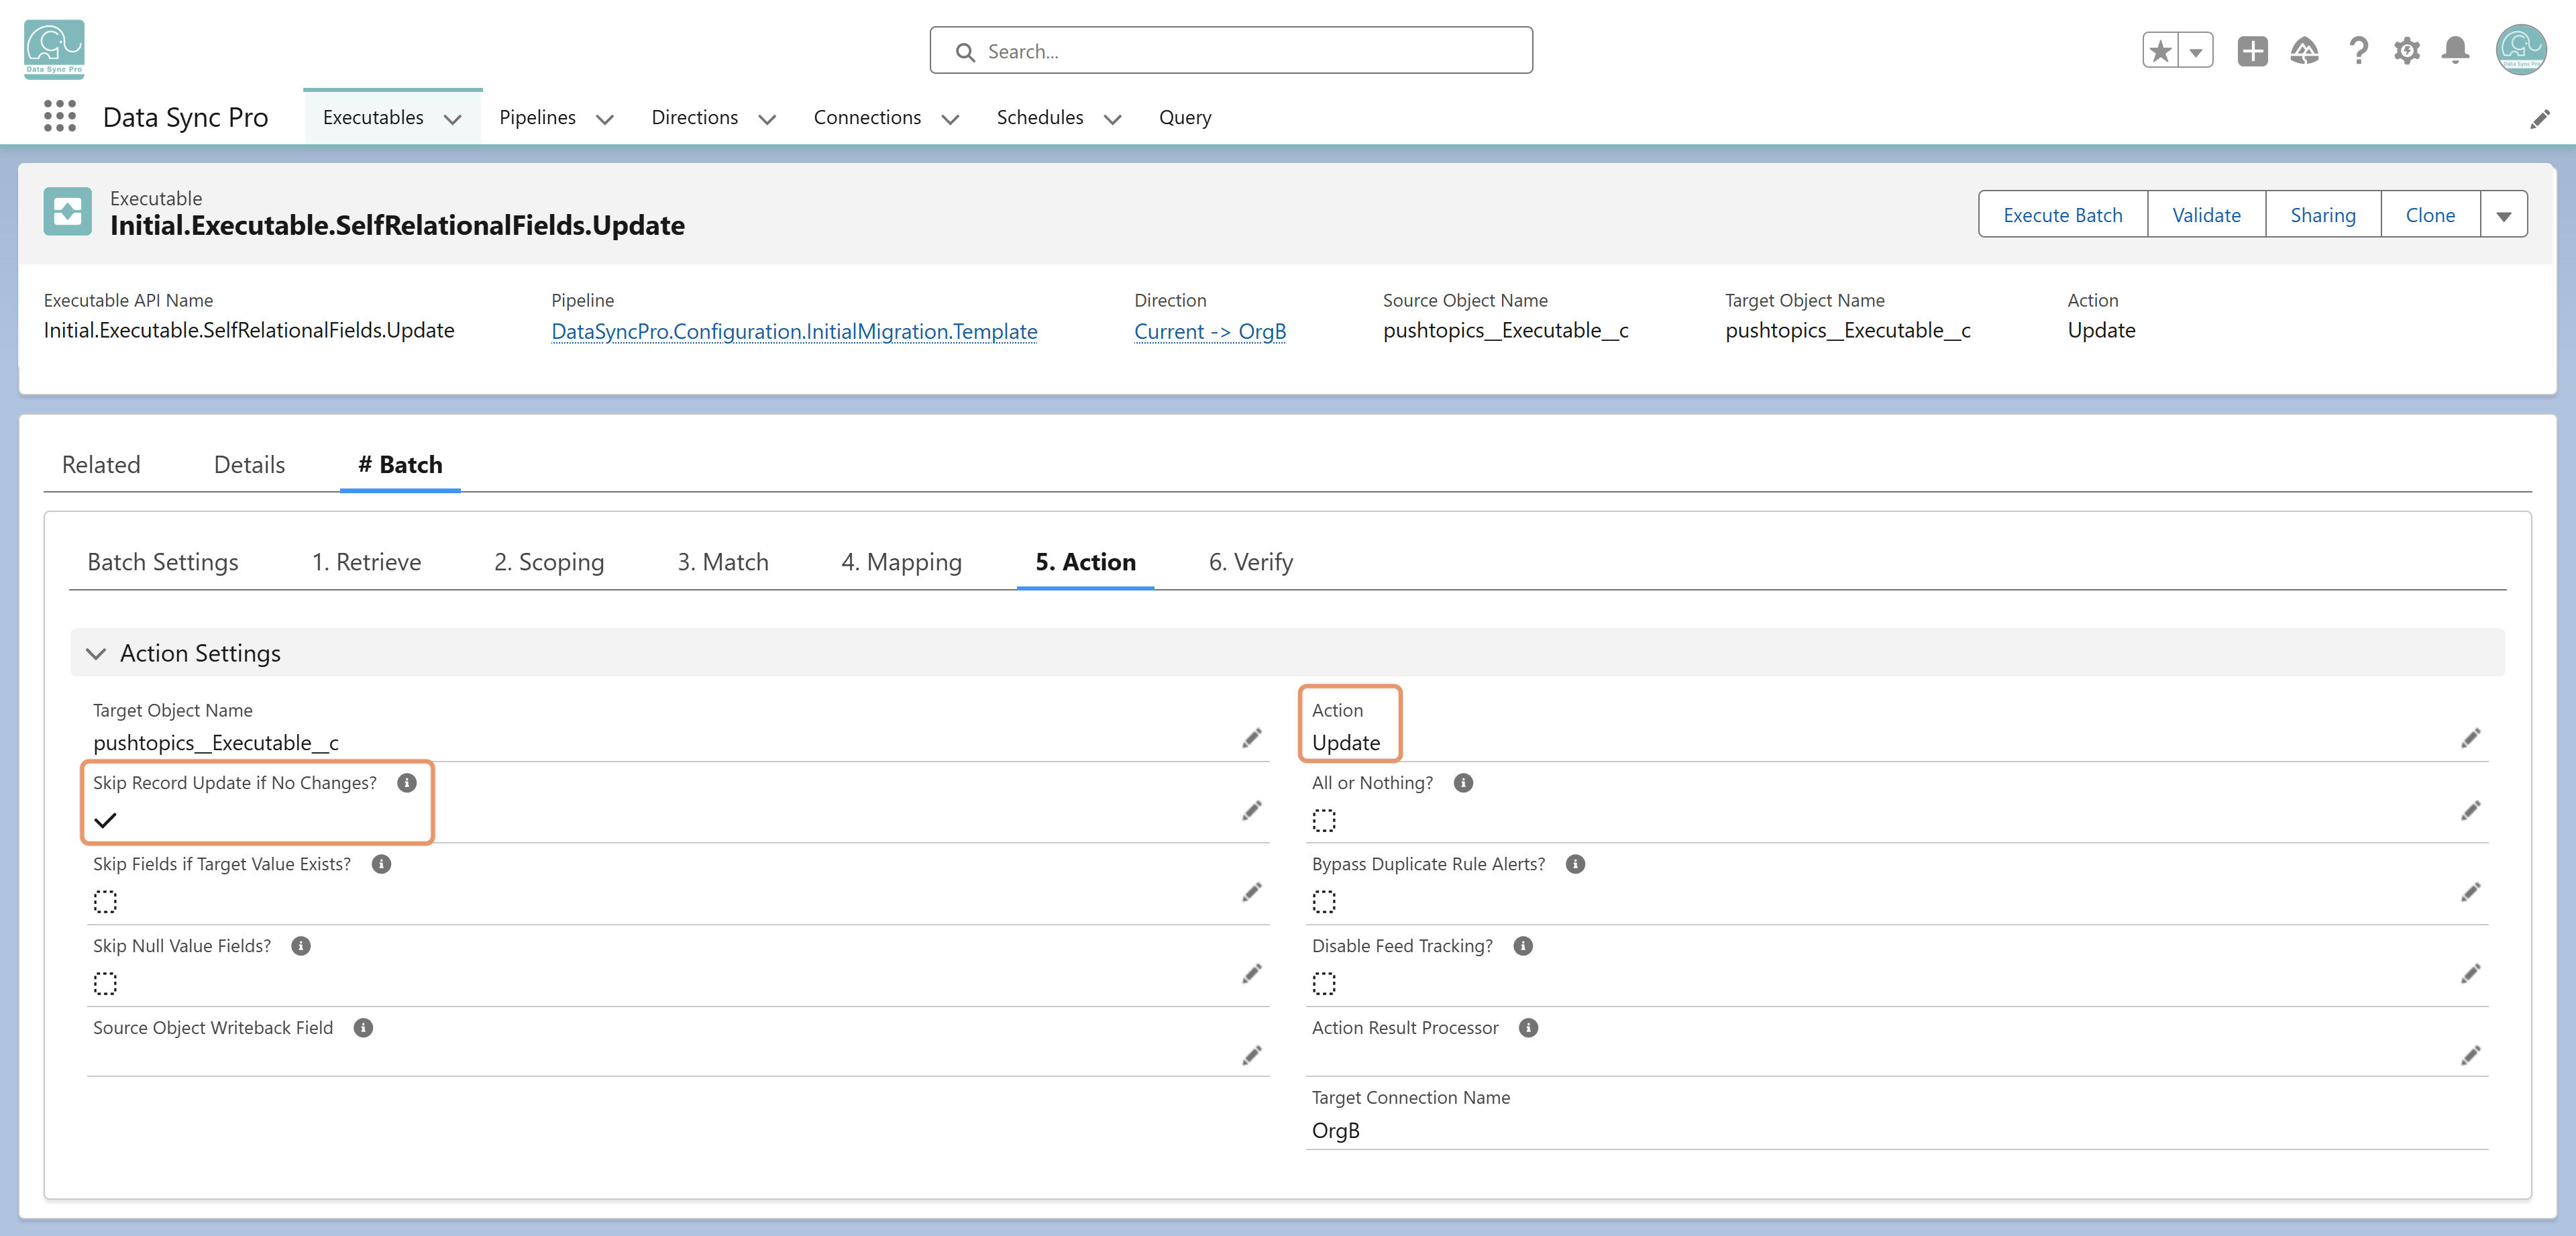
Task: Open the DataSyncPro.Configuration.InitialMigration.Template pipeline link
Action: (794, 331)
